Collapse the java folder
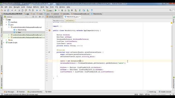Screen dimensions: 175x98 coord(6,25)
